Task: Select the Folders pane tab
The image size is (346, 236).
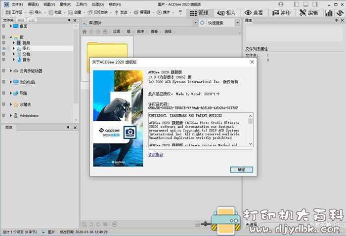Action: [8, 20]
